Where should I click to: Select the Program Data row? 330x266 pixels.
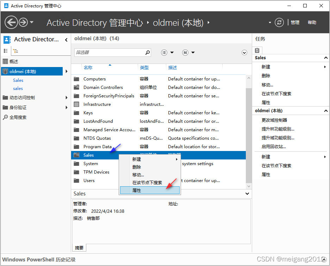158,146
